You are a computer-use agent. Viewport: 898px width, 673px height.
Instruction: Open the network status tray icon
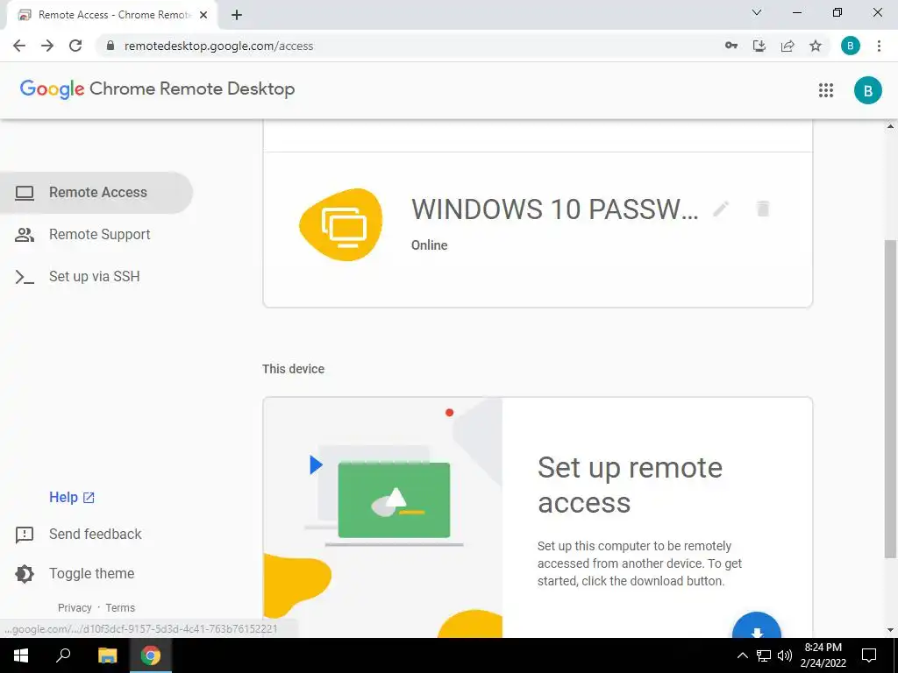coord(764,655)
